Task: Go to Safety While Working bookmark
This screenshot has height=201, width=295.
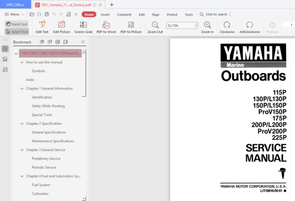Action: pos(48,106)
